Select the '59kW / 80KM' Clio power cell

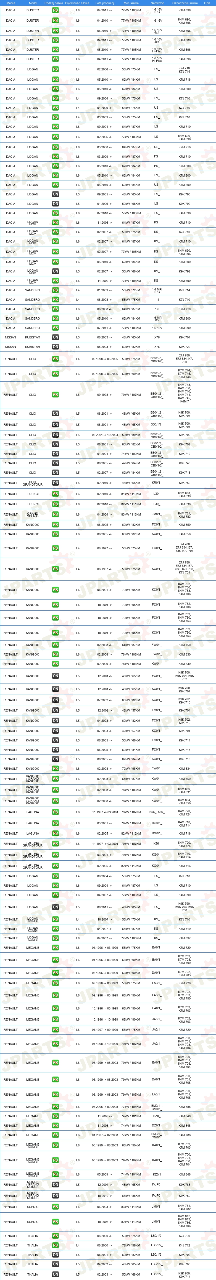point(131,435)
